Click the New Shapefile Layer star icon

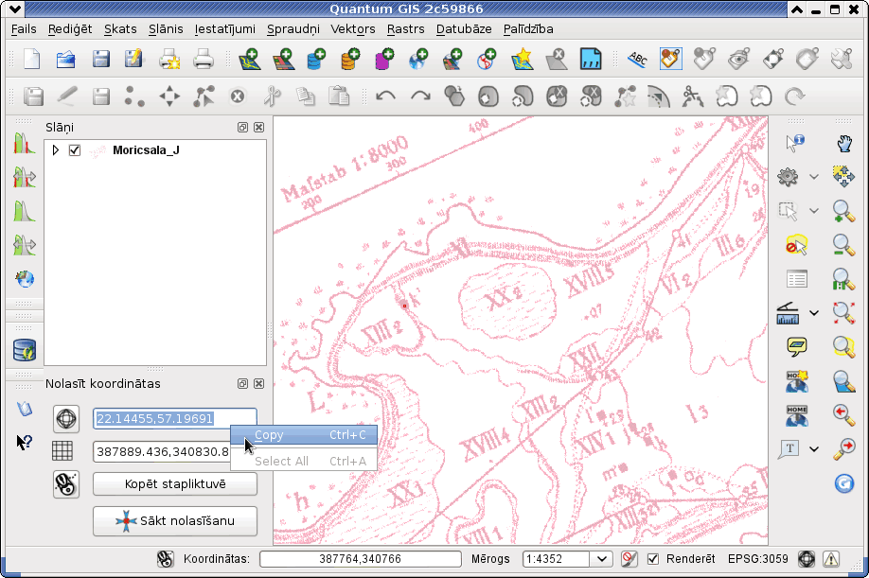click(522, 59)
